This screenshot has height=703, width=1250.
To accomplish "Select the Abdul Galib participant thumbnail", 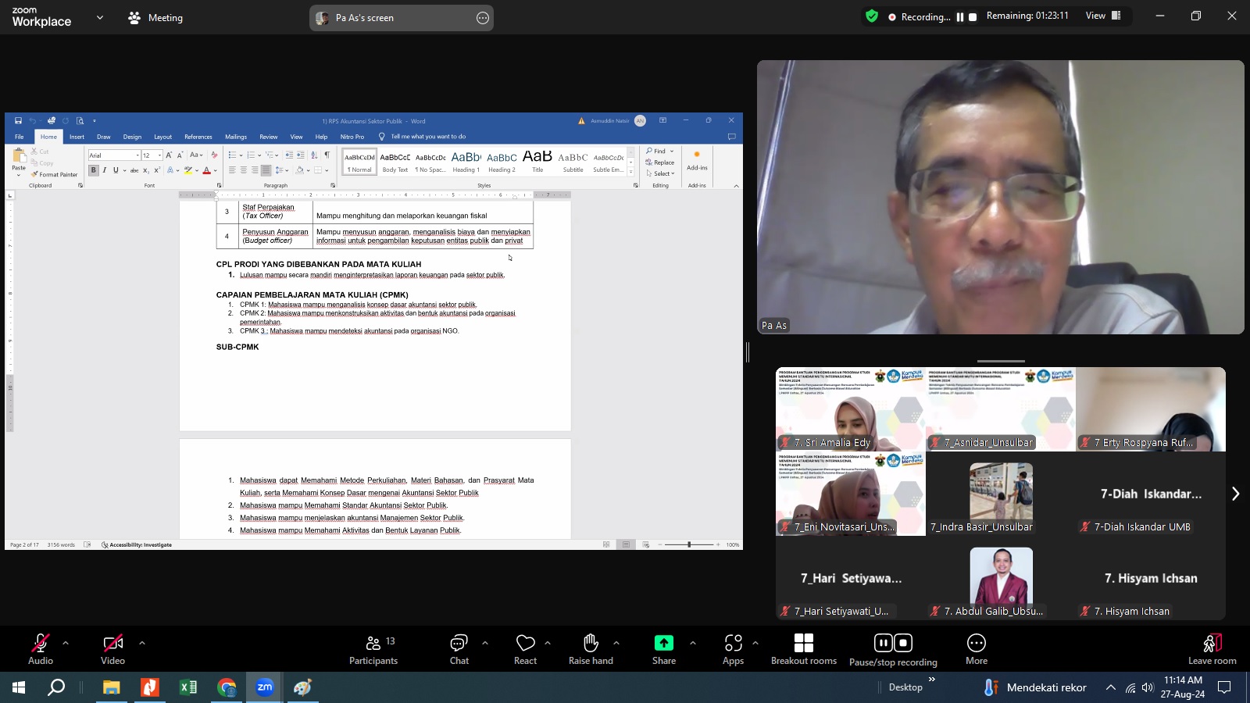I will coord(1001,579).
